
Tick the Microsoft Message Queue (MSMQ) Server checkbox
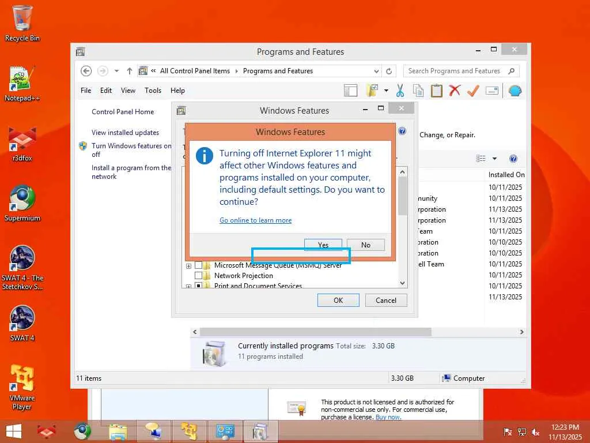198,265
